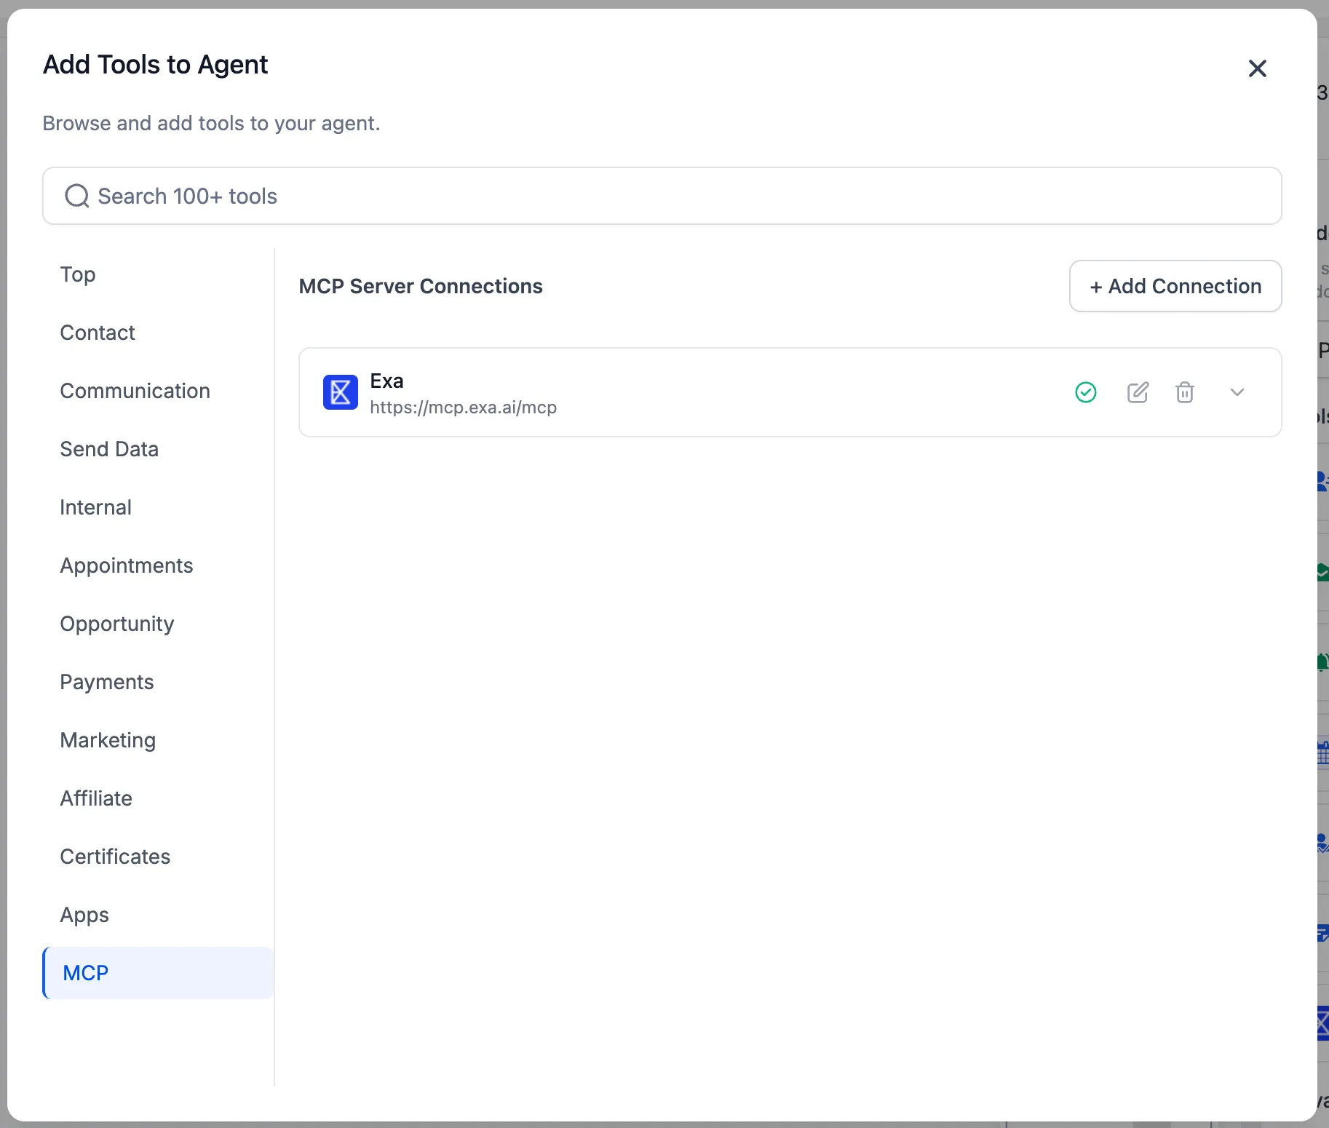Close the Add Tools to Agent dialog
1329x1128 pixels.
pyautogui.click(x=1257, y=68)
